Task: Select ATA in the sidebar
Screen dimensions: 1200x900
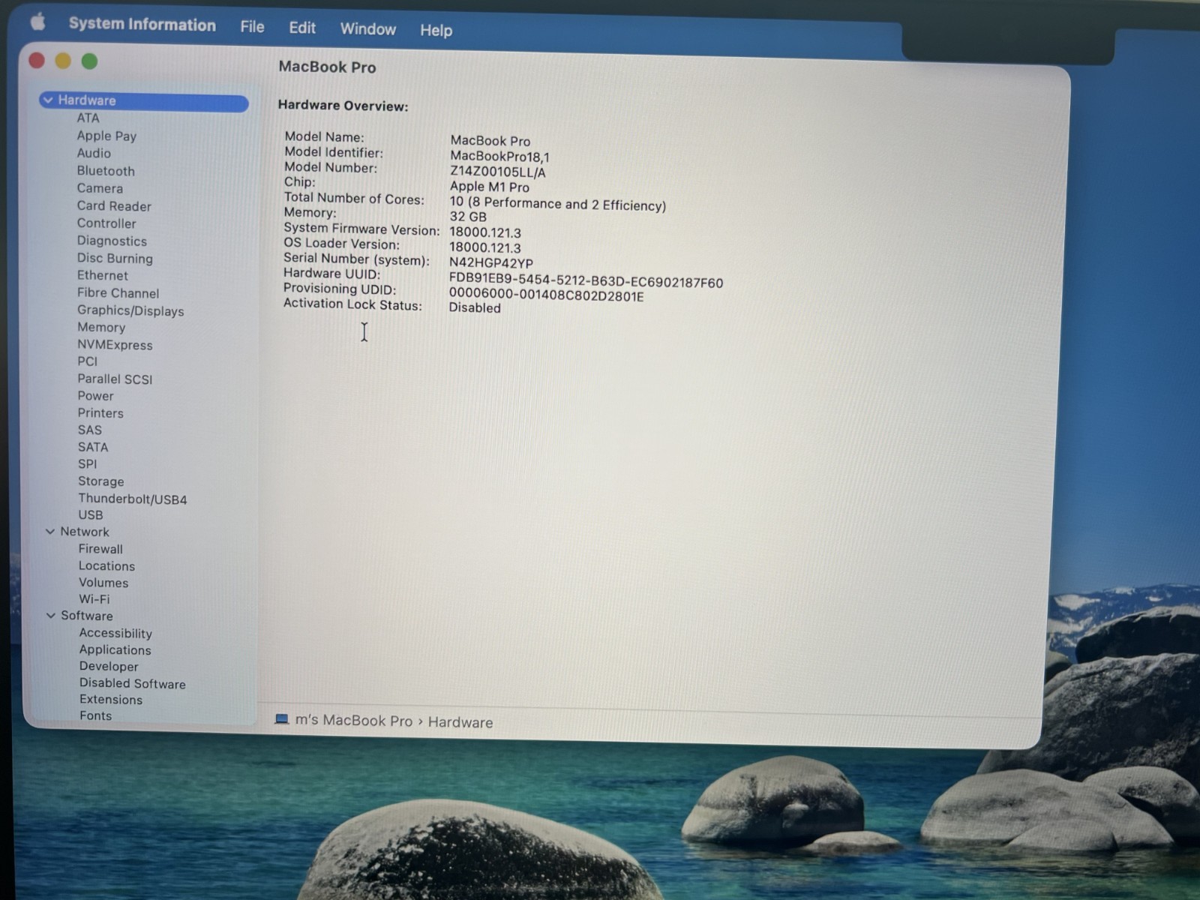Action: tap(88, 118)
